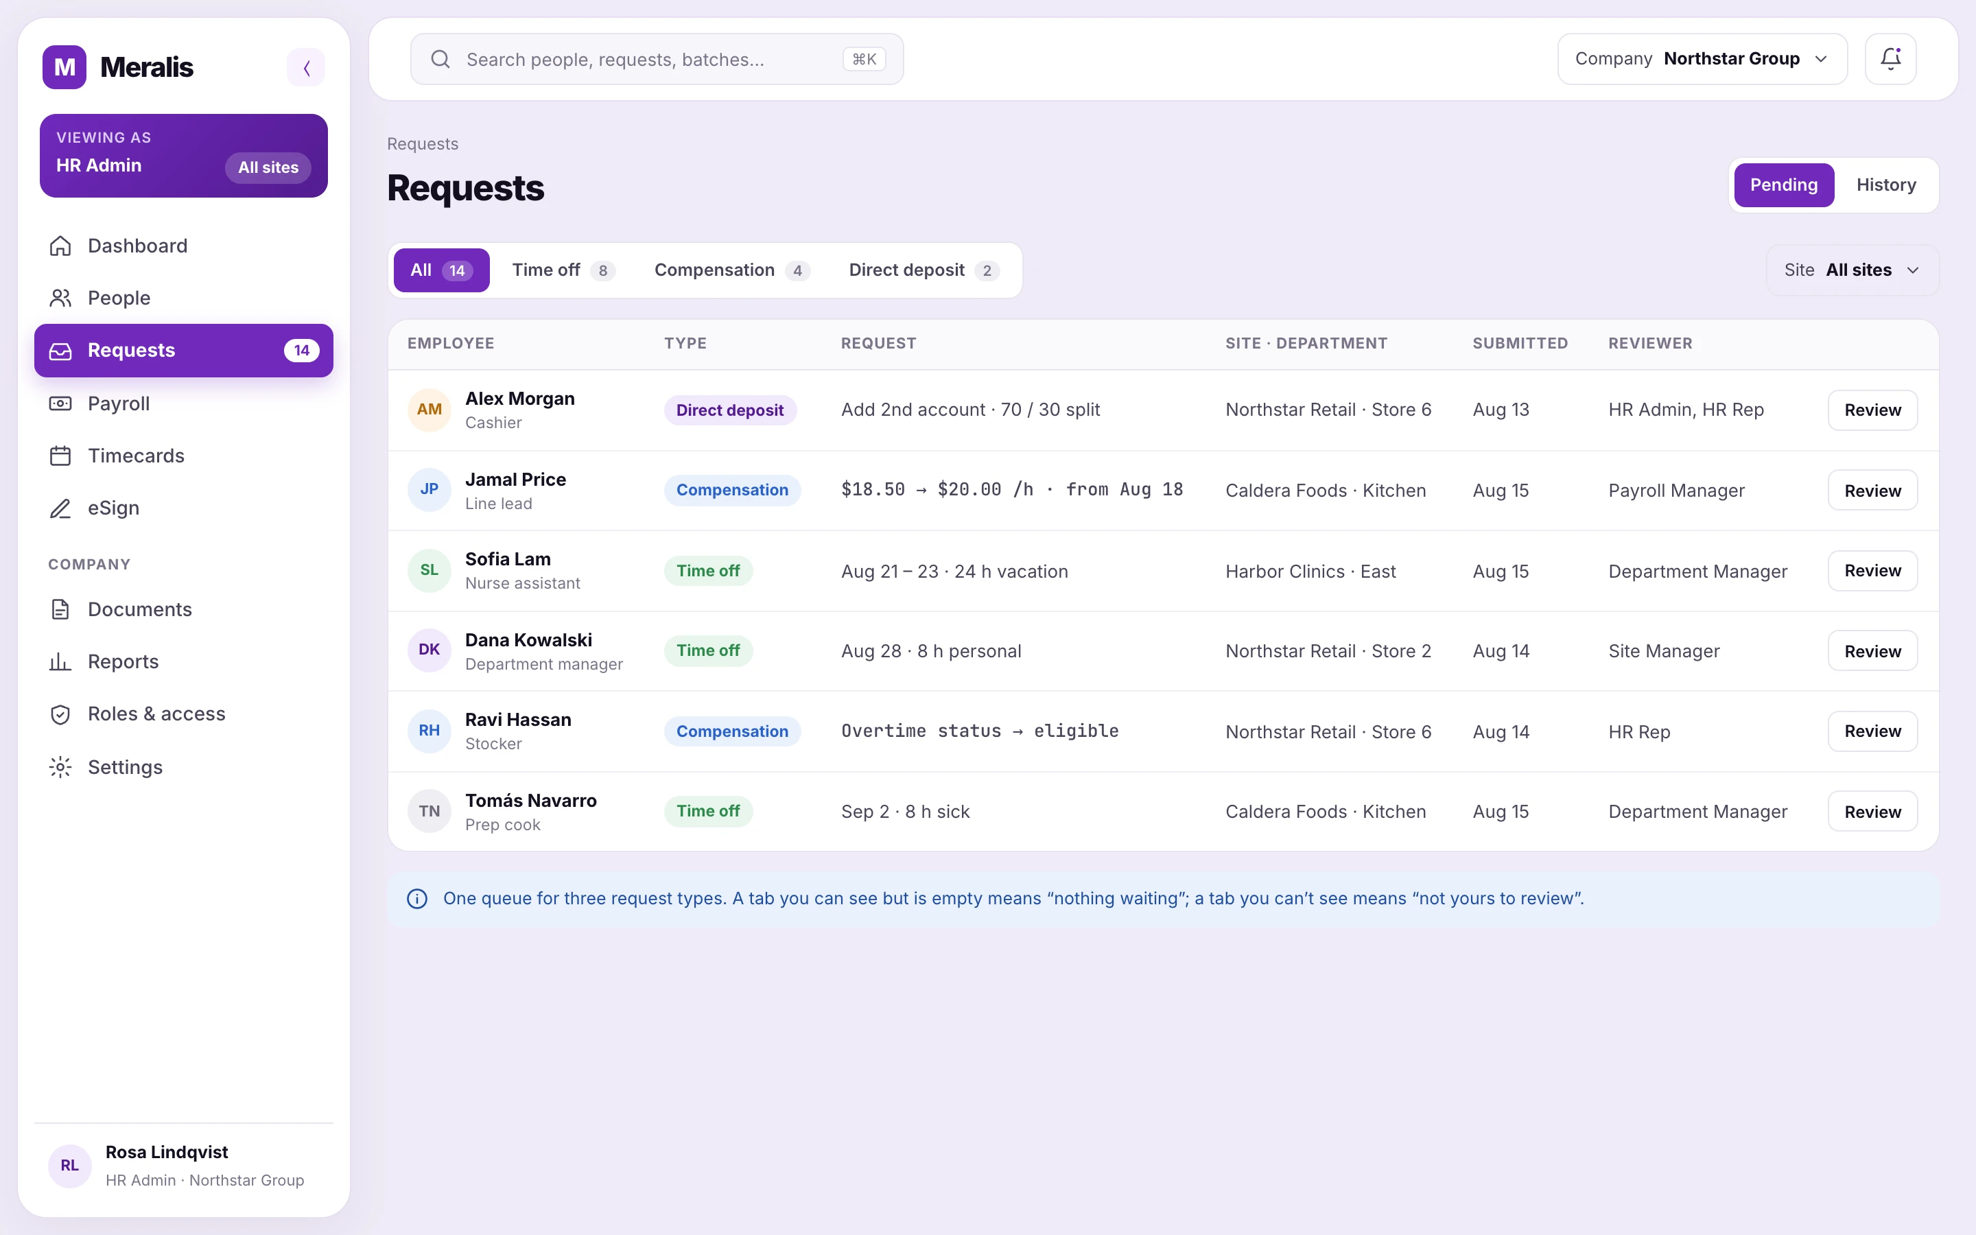Screen dimensions: 1976x1235
Task: Toggle the All sites scope pill
Action: (268, 167)
